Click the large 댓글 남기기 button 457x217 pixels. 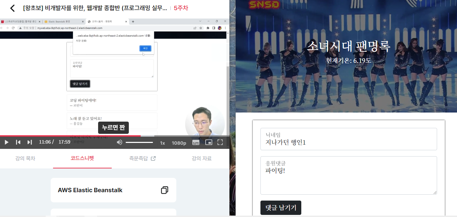(x=281, y=208)
